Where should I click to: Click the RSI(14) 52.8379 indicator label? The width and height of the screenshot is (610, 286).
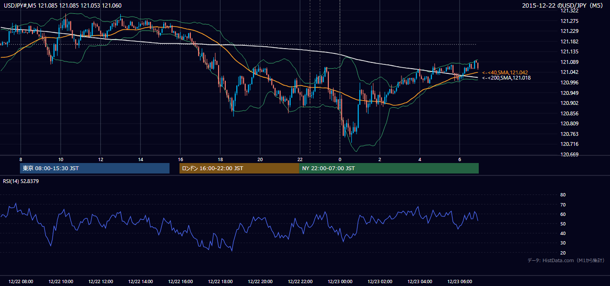tap(21, 181)
